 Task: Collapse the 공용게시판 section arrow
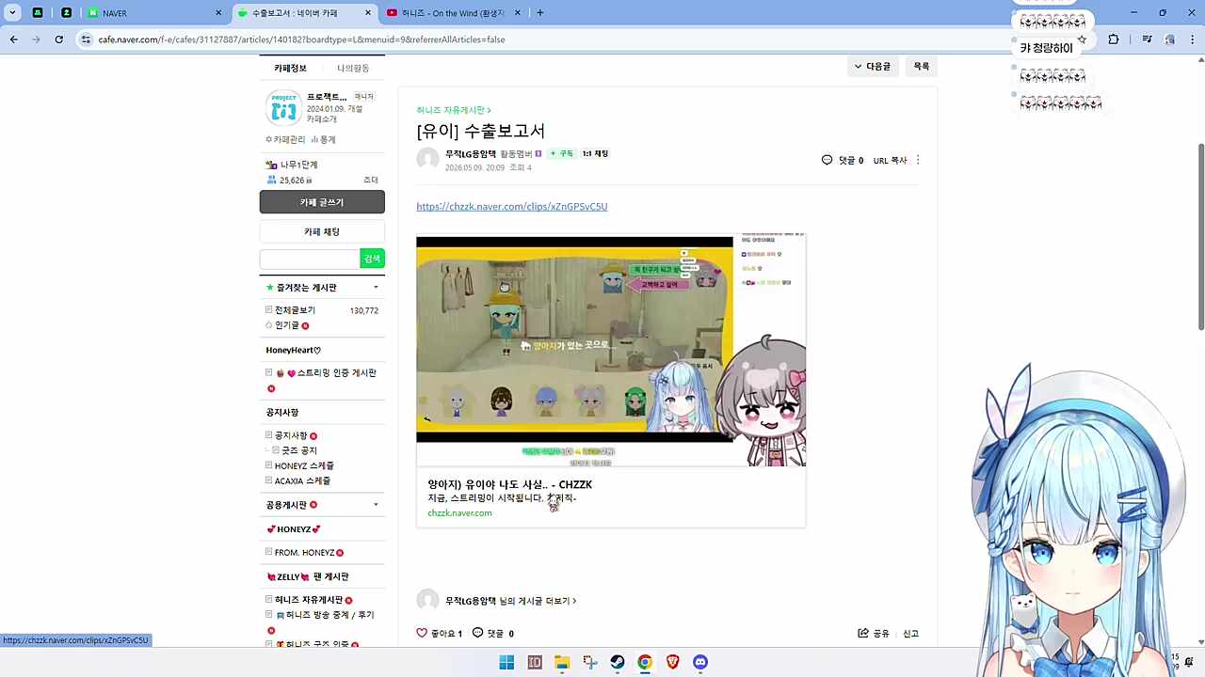coord(376,505)
